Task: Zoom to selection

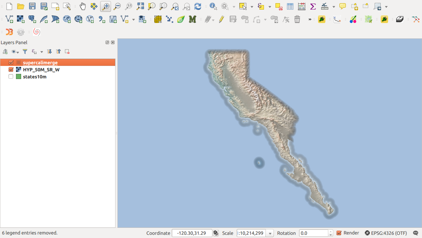Action: click(x=152, y=6)
